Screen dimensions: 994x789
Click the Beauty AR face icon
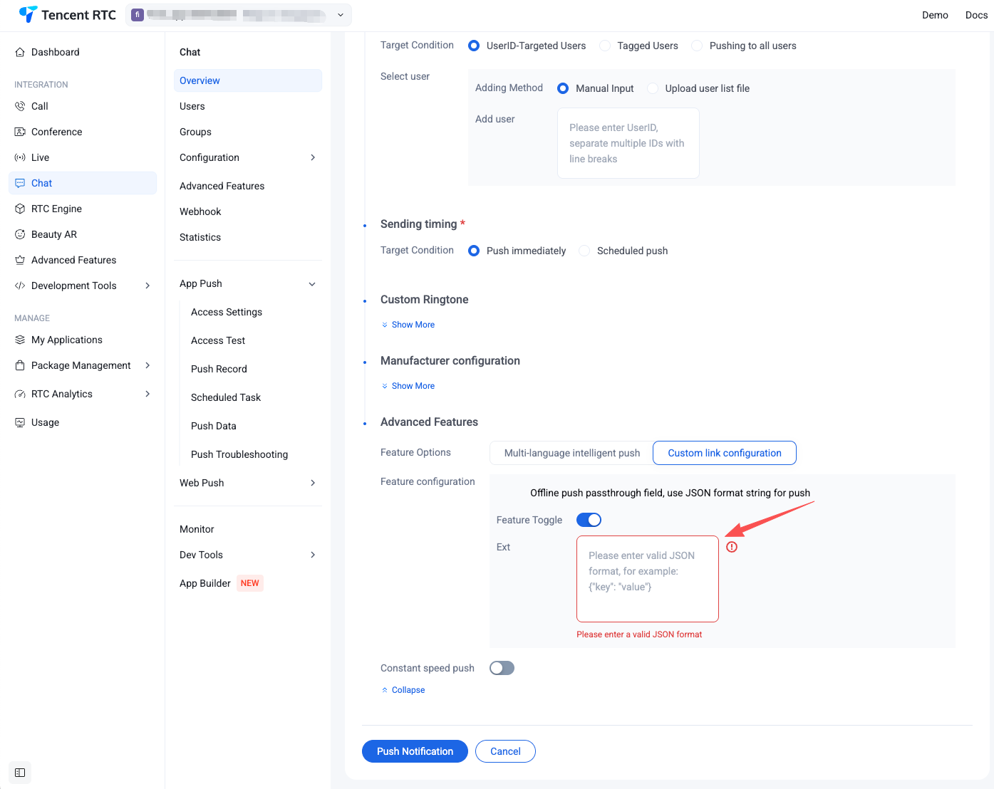20,234
